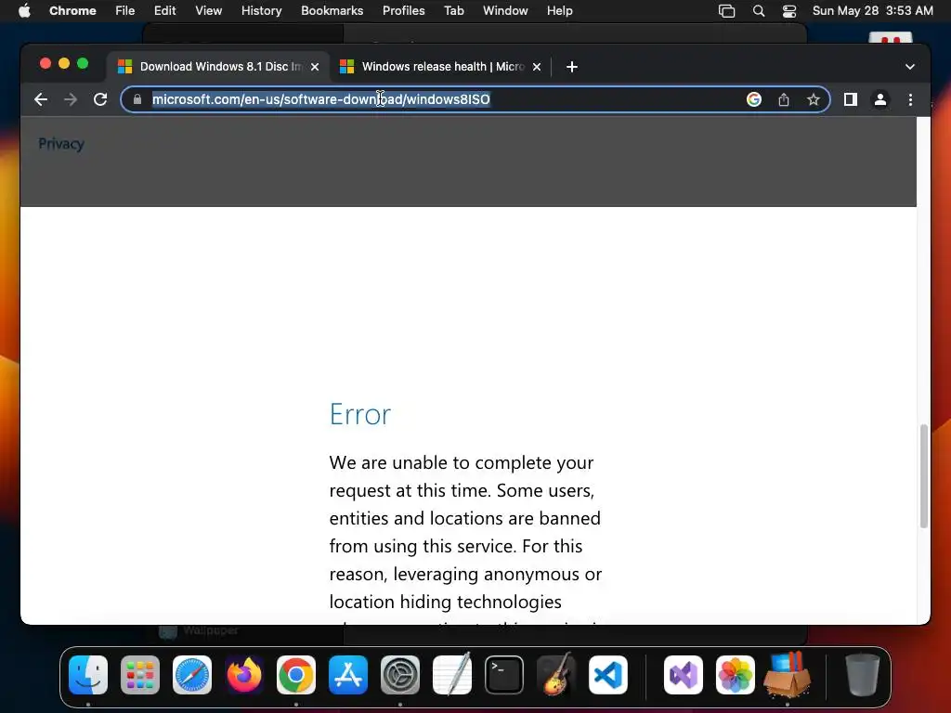Open the Chrome application menu

tap(72, 11)
